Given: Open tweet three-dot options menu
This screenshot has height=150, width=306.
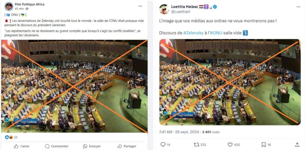Looking at the screenshot, I should 298,7.
